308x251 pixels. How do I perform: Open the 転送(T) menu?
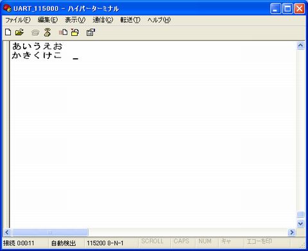130,20
